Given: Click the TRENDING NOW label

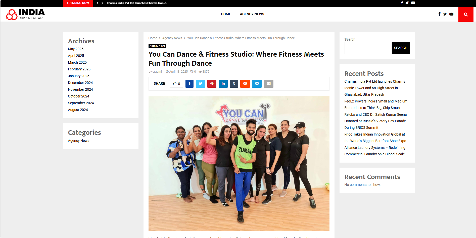Looking at the screenshot, I should 78,3.
